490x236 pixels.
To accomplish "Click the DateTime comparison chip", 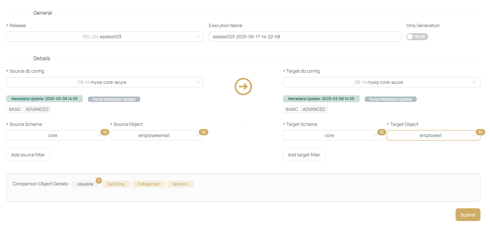I will [116, 184].
